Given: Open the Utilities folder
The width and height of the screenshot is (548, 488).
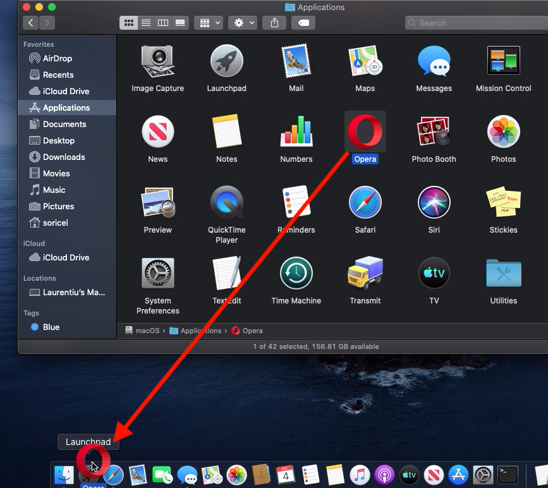Looking at the screenshot, I should coord(503,273).
